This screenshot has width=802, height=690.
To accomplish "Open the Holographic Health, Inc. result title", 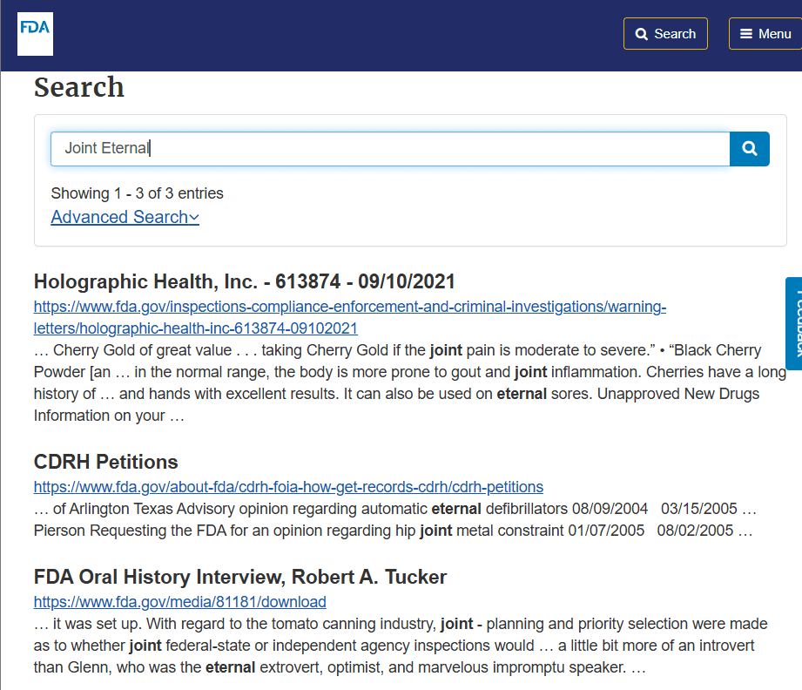I will 245,281.
